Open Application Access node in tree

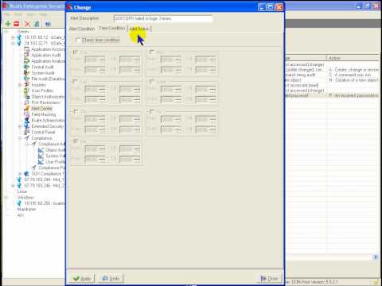pyautogui.click(x=48, y=49)
